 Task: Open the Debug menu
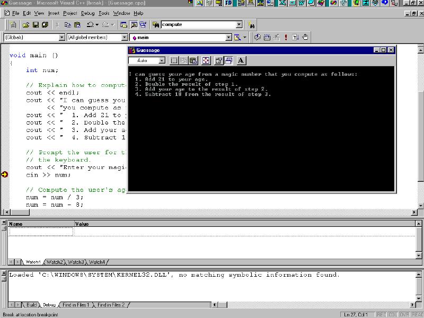(88, 13)
